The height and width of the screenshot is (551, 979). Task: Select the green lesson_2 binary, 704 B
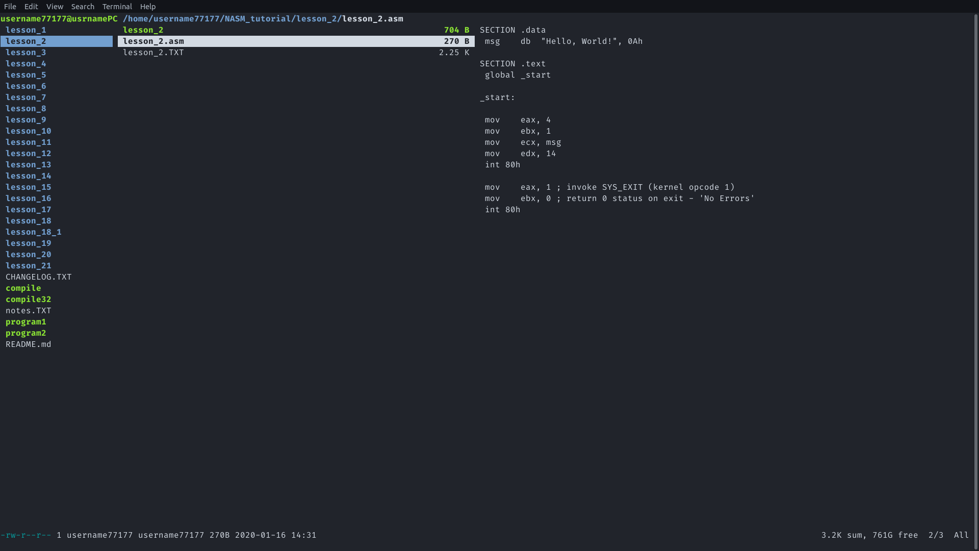(x=296, y=30)
